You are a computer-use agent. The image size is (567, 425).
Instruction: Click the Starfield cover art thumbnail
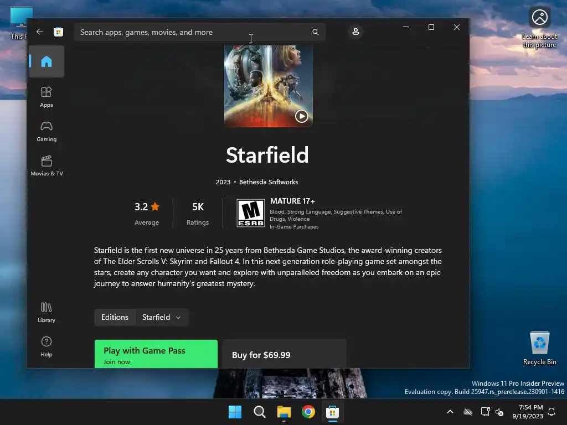pyautogui.click(x=269, y=86)
